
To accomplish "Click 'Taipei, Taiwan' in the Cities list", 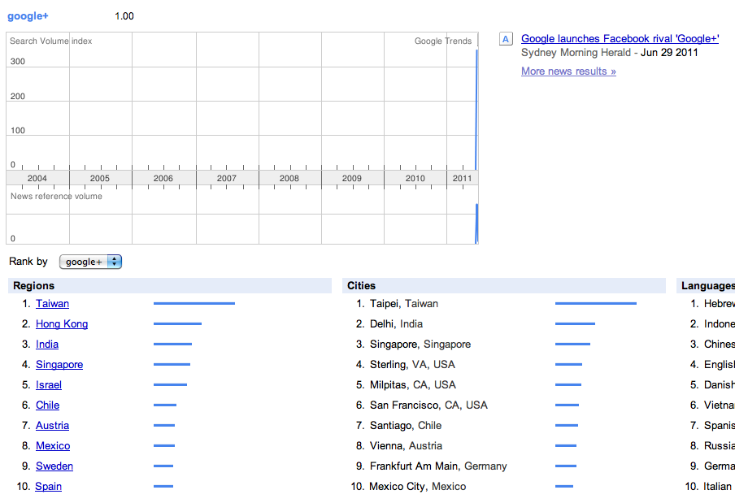I will pos(404,303).
